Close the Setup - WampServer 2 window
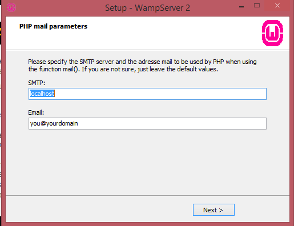 click(277, 6)
